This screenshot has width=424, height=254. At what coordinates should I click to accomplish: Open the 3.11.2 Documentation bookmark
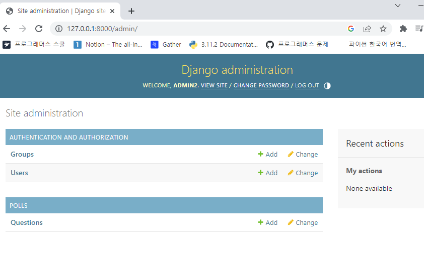(224, 45)
